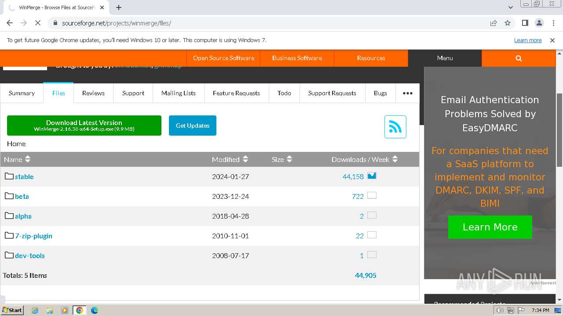Switch to the Summary tab

[22, 93]
